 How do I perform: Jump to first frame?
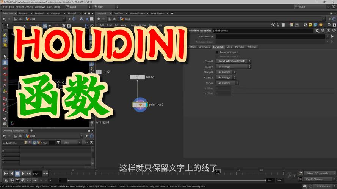6,174
